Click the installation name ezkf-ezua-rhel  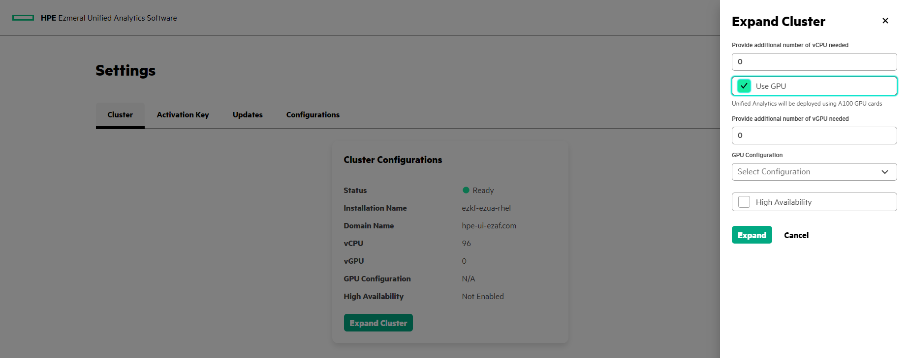coord(486,208)
